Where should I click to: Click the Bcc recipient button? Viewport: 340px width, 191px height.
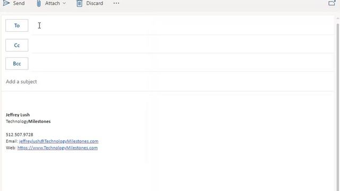click(16, 64)
